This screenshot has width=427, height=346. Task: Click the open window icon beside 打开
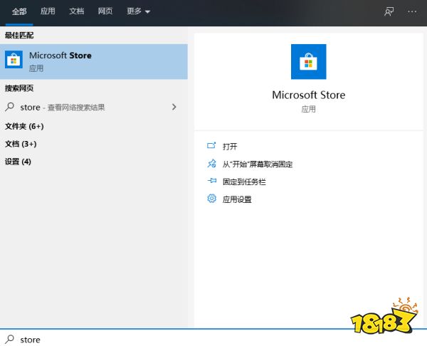(x=211, y=146)
